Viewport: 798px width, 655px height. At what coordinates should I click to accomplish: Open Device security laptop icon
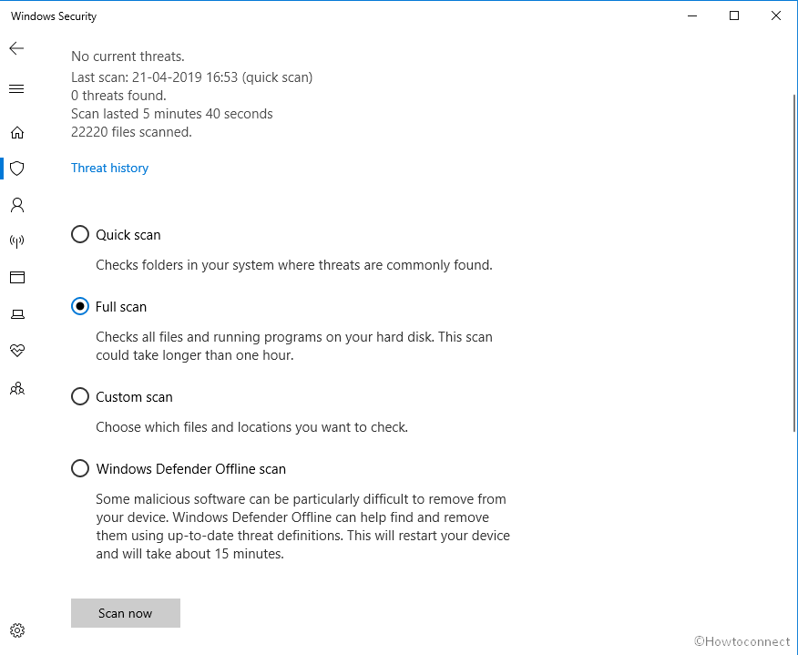[17, 314]
